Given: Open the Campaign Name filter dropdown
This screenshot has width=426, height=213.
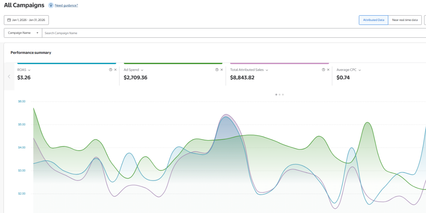Looking at the screenshot, I should [23, 33].
